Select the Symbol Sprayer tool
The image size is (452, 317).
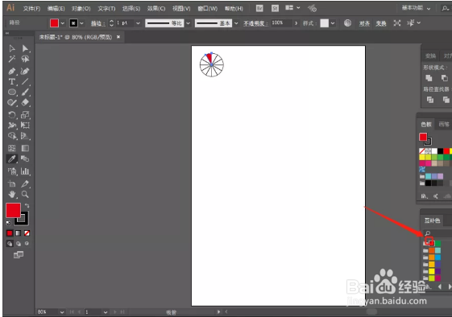12,171
